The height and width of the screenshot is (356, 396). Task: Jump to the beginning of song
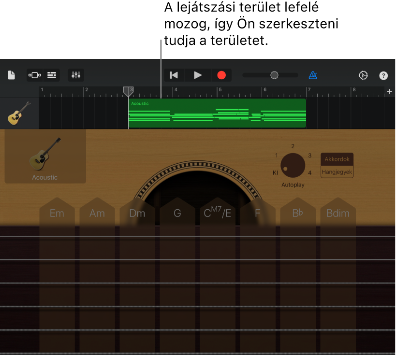pyautogui.click(x=174, y=75)
